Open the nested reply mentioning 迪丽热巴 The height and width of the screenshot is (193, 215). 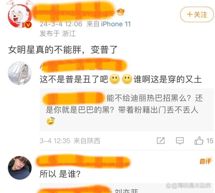126,110
